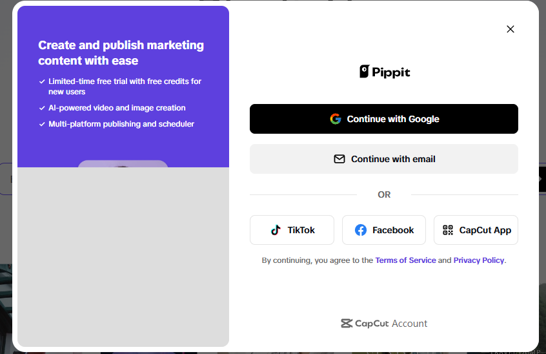This screenshot has height=354, width=546.
Task: Click checkmark beside Limited-time free trial
Action: point(42,81)
